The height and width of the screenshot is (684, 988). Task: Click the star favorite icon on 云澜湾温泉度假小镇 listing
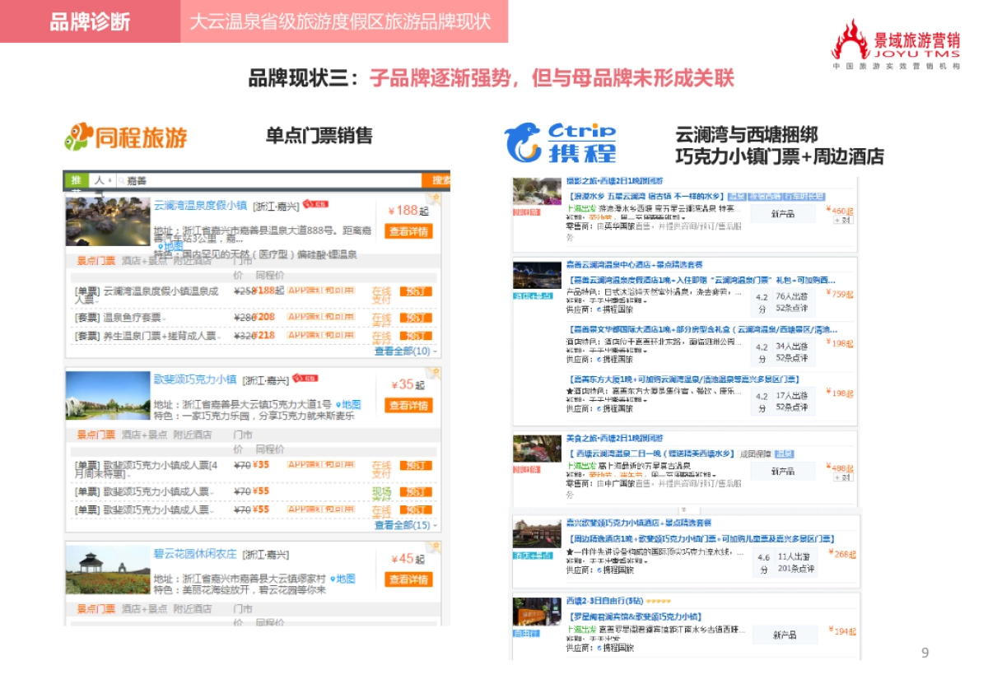[436, 198]
